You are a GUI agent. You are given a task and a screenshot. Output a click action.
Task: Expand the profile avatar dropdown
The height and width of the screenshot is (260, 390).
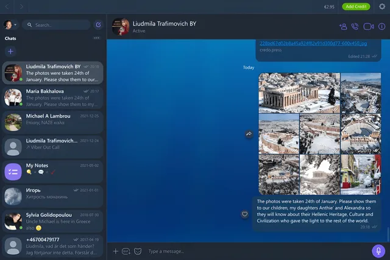coord(10,25)
